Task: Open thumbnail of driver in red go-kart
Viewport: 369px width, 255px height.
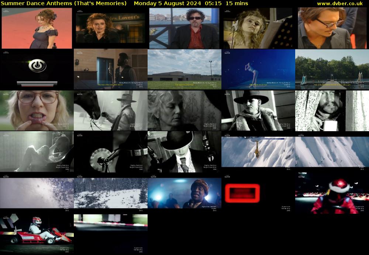Action: (x=37, y=234)
